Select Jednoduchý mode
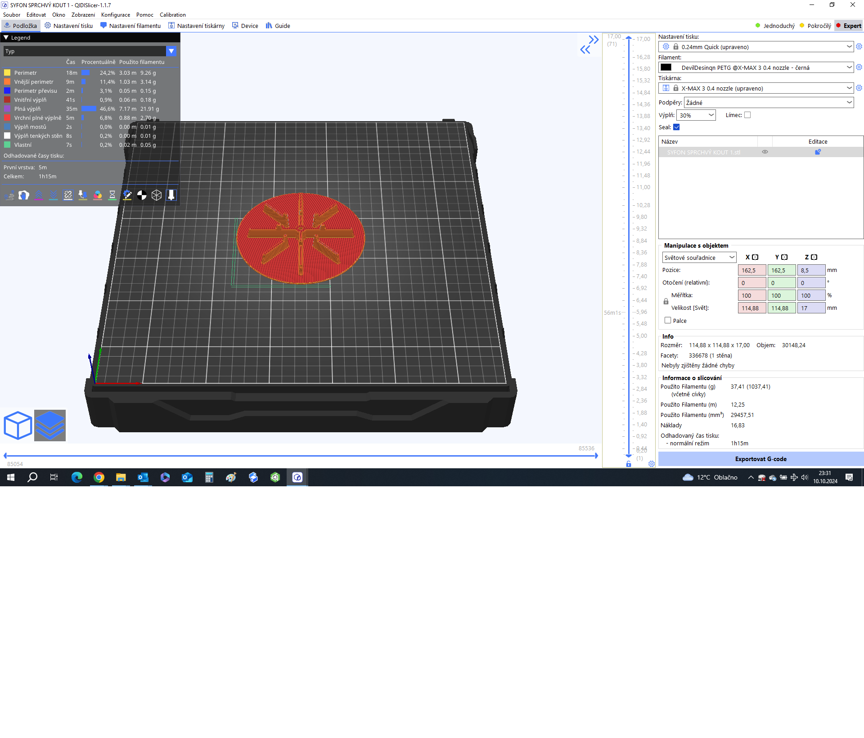 (775, 26)
